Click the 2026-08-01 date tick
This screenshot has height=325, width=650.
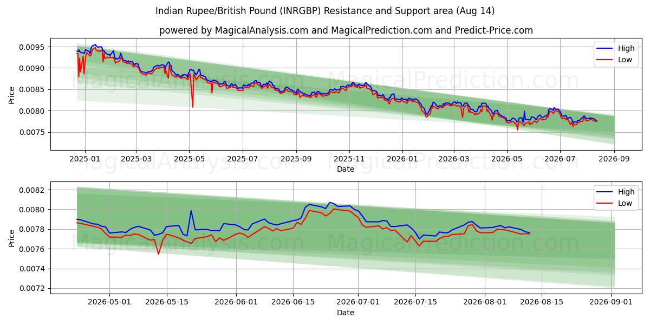pyautogui.click(x=485, y=302)
